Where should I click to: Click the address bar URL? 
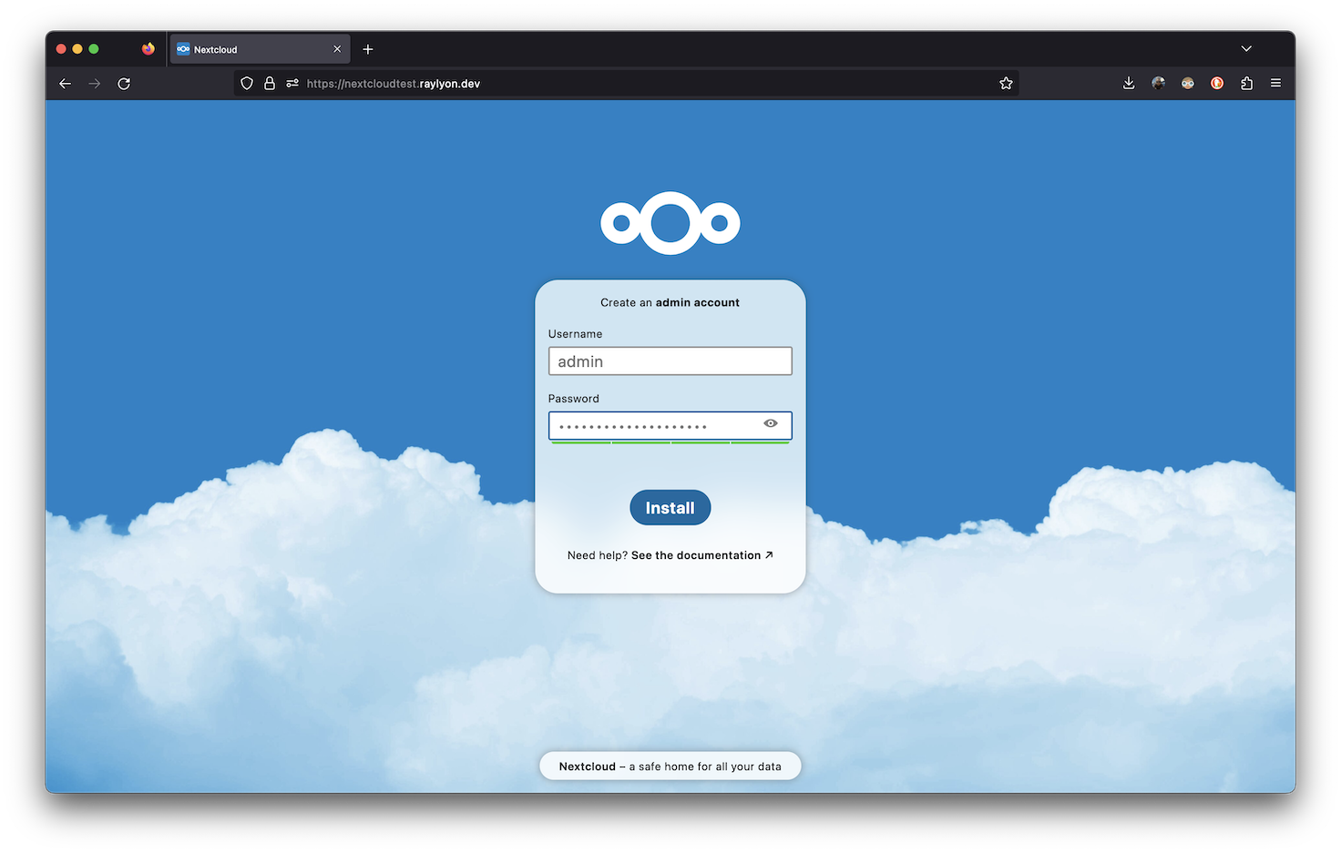click(394, 83)
